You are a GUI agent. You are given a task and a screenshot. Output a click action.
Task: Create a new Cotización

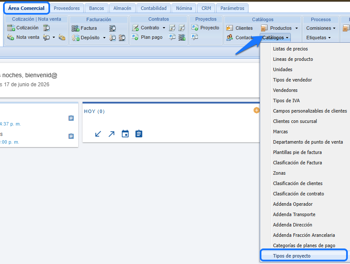pos(23,28)
